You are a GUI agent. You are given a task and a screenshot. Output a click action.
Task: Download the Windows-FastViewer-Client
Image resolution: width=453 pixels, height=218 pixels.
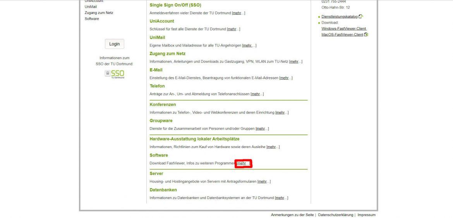click(x=344, y=29)
